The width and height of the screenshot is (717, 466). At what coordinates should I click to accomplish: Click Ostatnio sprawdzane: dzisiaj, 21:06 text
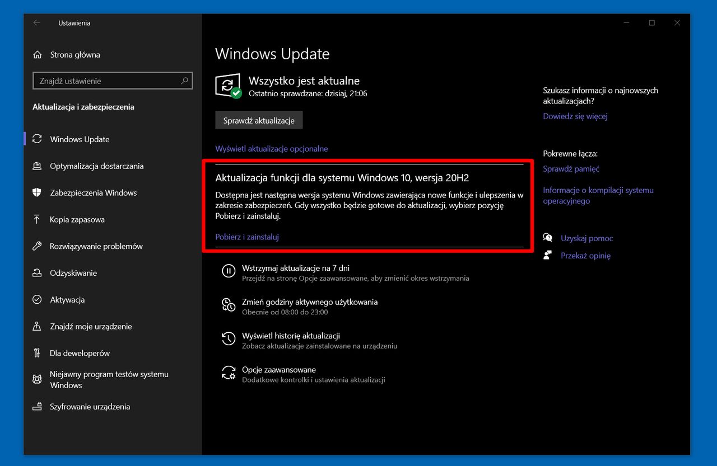click(x=308, y=93)
